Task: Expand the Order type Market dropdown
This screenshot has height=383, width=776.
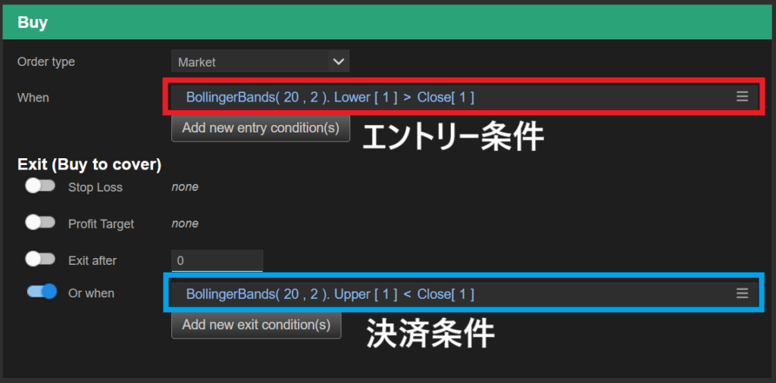Action: pos(260,61)
